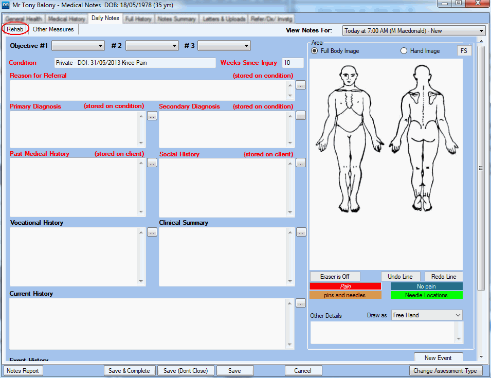
Task: Open the Letters & Uploads tab
Action: [223, 19]
